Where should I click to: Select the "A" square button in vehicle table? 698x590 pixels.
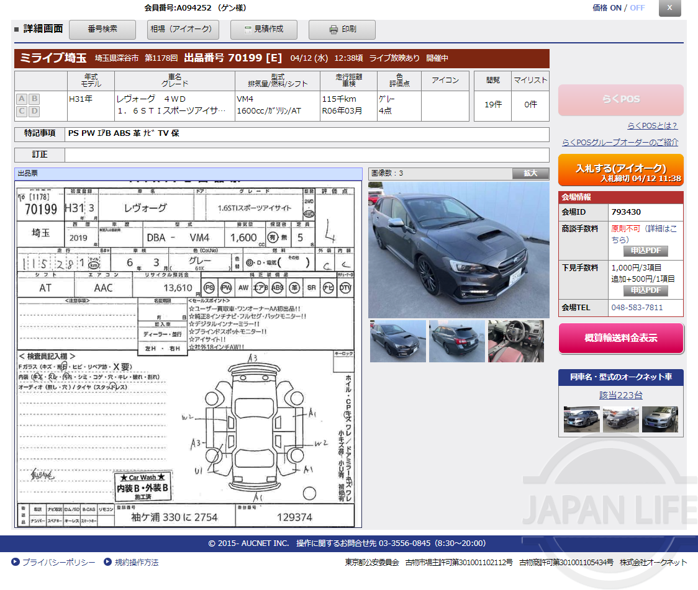tap(22, 99)
